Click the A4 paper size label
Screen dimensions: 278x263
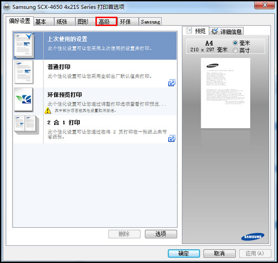pos(209,43)
